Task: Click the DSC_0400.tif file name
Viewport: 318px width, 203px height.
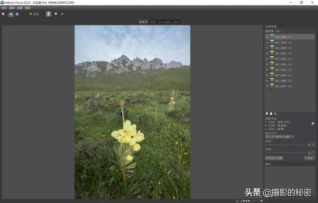Action: pyautogui.click(x=283, y=48)
